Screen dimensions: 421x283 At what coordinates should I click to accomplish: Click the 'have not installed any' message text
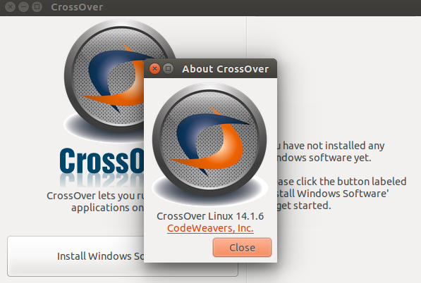[334, 146]
